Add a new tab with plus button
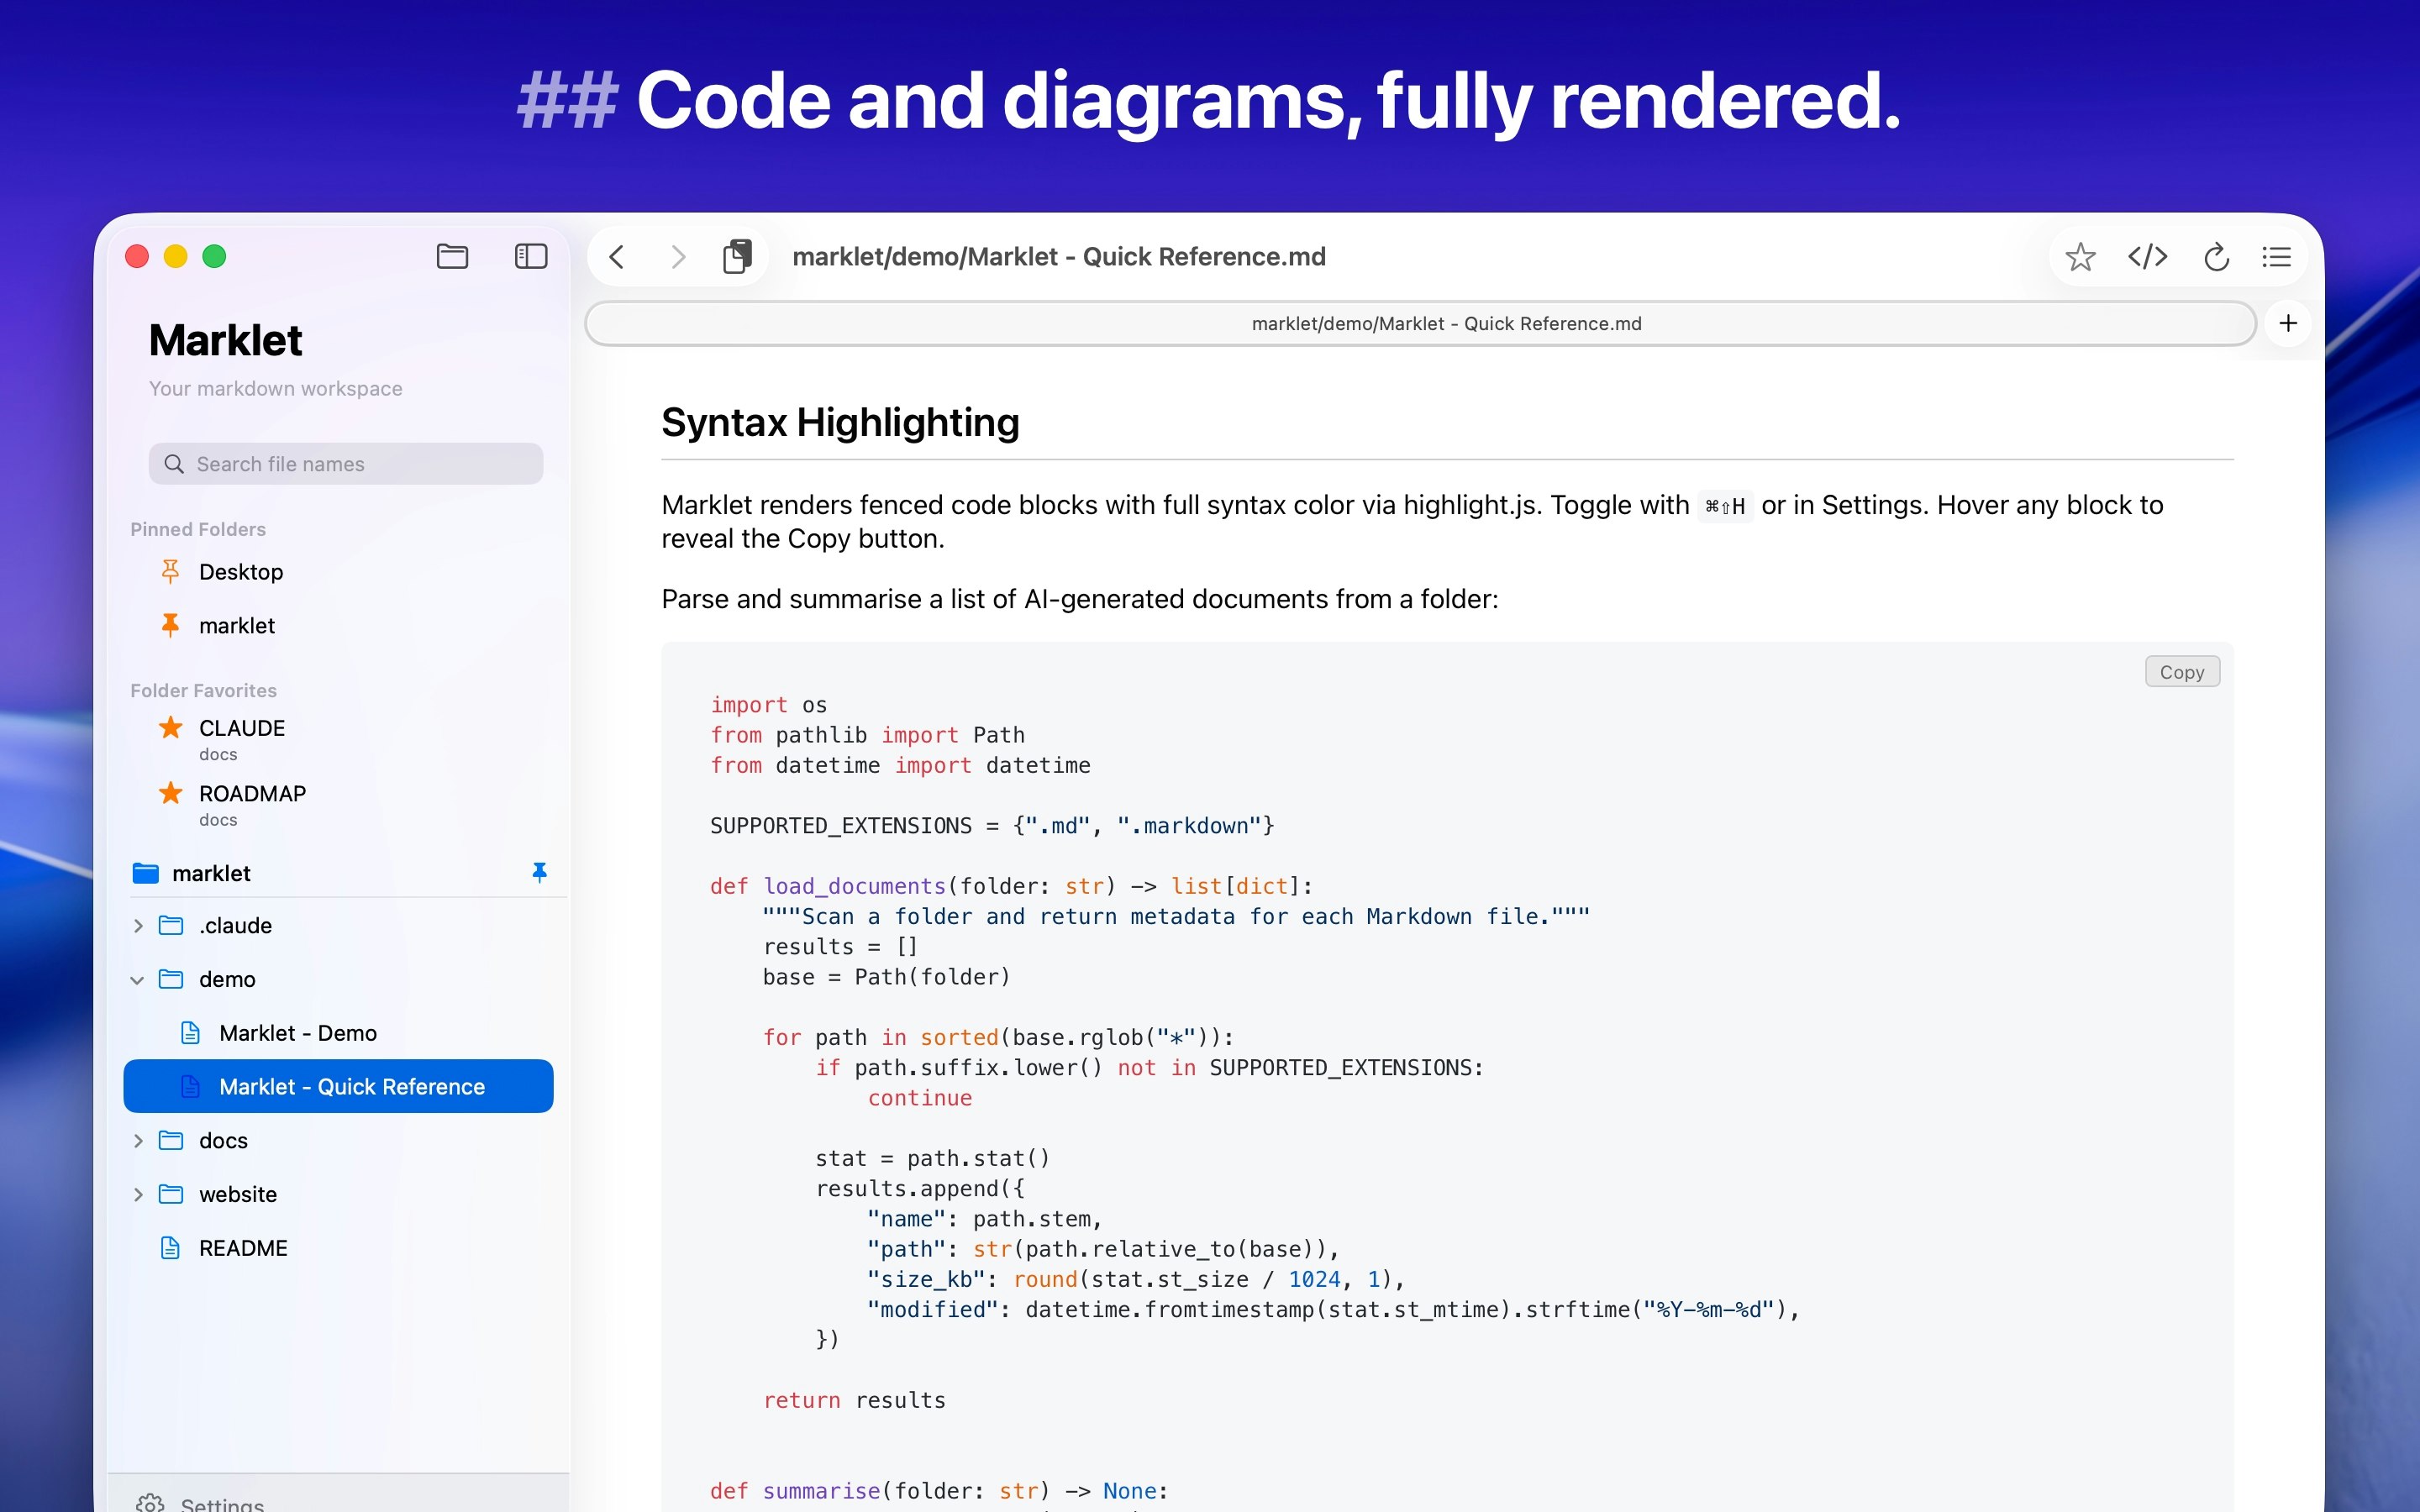Viewport: 2420px width, 1512px height. coord(2287,323)
